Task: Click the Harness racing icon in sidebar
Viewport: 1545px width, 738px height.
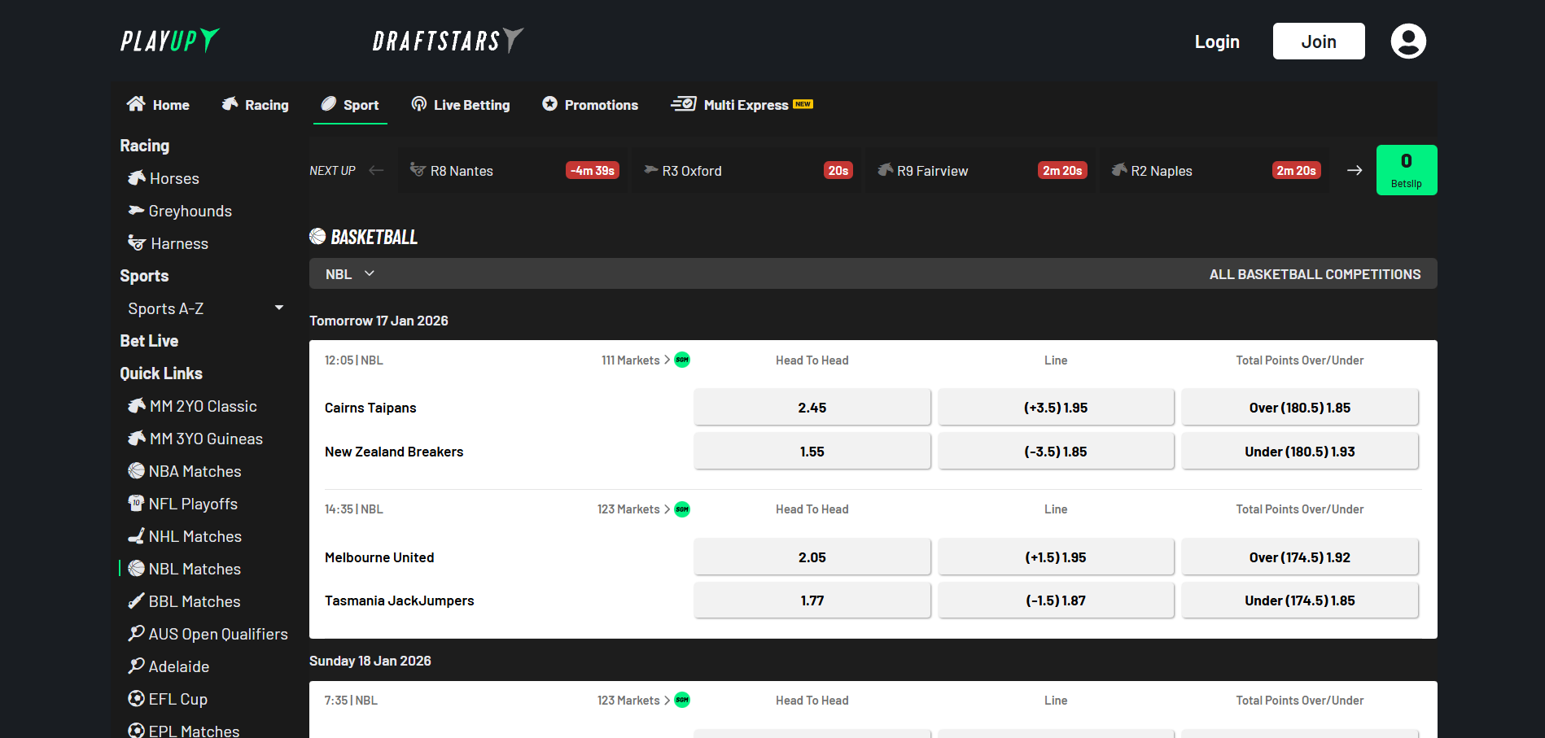Action: tap(137, 242)
